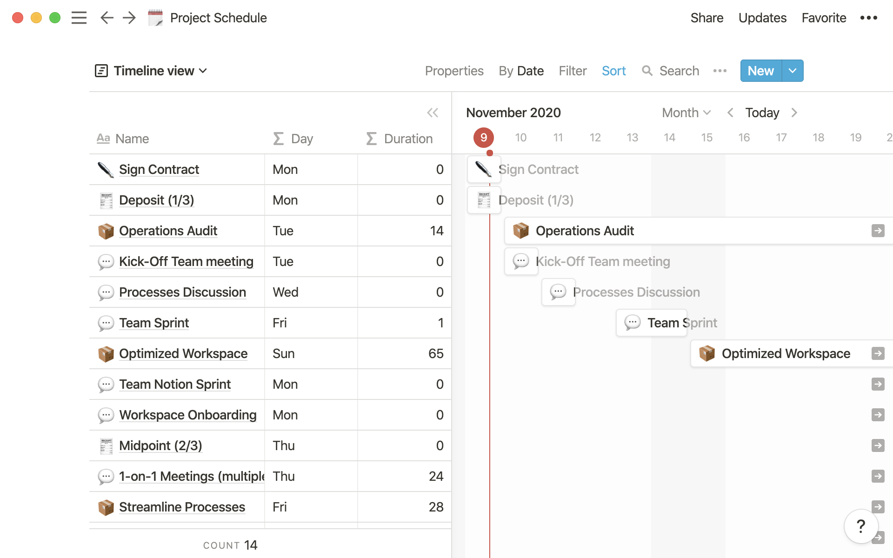Screen dimensions: 893x558
Task: Click the Midpoint (2/3) receipt icon
Action: point(106,445)
